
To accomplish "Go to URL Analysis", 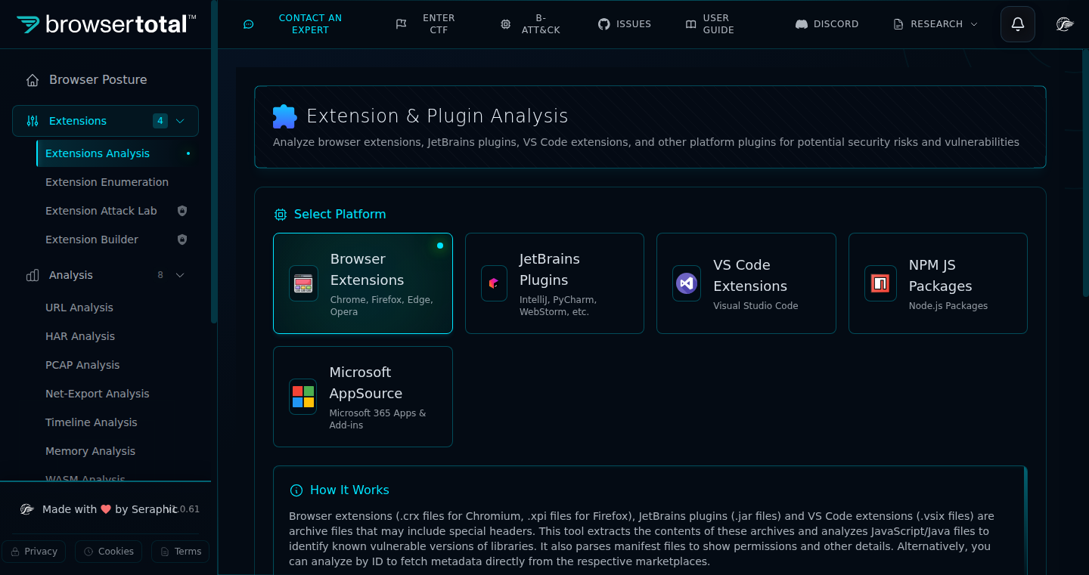I will pyautogui.click(x=117, y=308).
